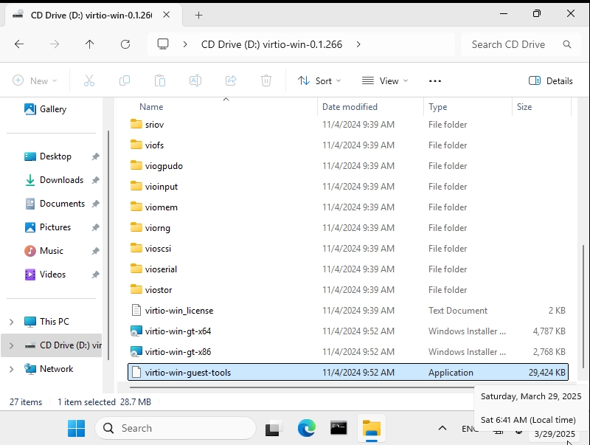Expand the CD Drive (D:) tree node

[x=12, y=345]
